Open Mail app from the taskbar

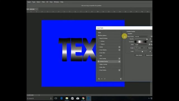pyautogui.click(x=78, y=98)
